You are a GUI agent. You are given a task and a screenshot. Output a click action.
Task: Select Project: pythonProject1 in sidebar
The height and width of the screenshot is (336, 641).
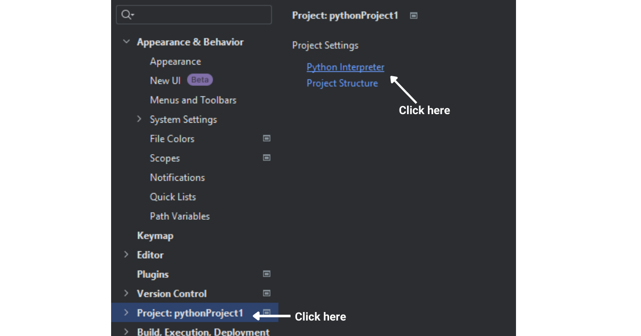click(x=190, y=313)
